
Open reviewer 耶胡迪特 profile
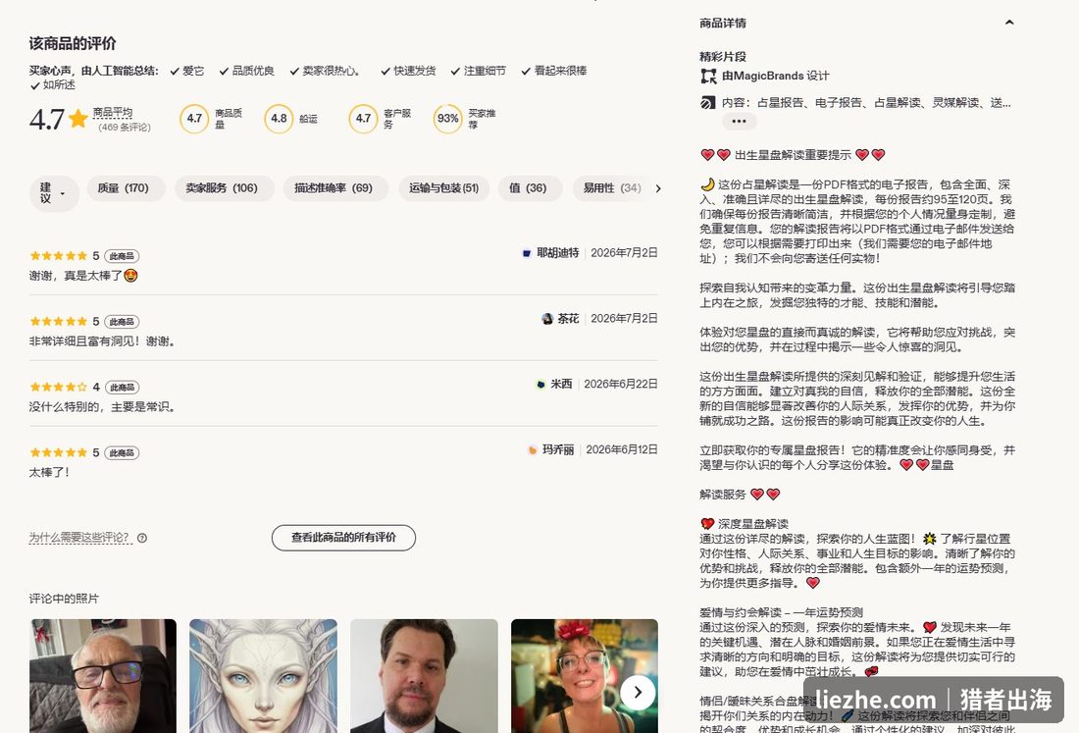557,252
